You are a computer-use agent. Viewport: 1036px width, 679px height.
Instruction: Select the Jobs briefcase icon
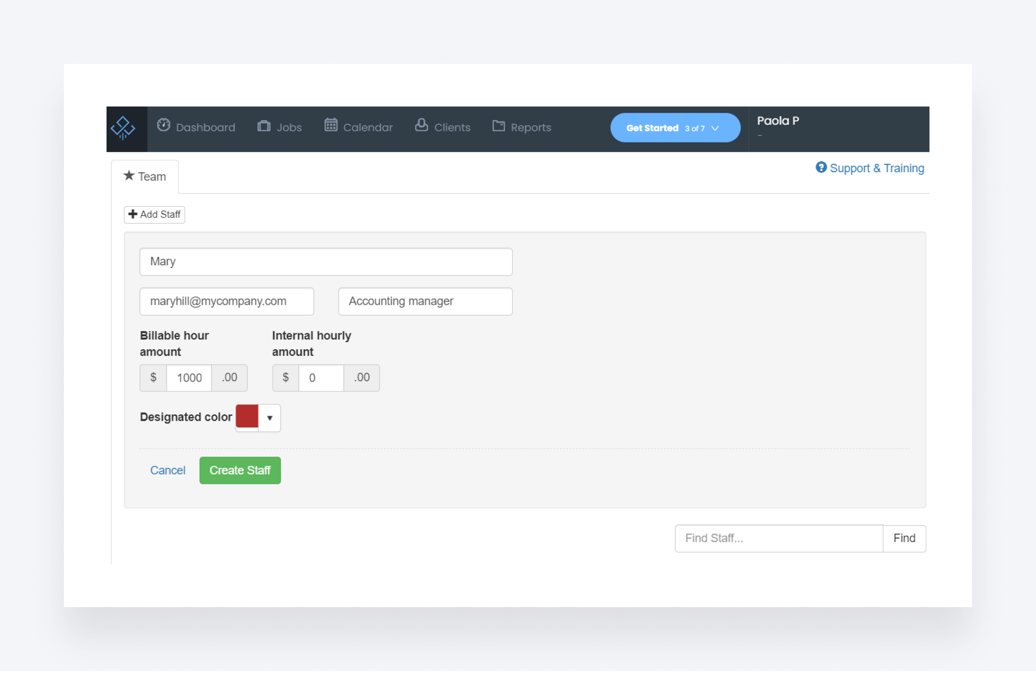point(264,126)
